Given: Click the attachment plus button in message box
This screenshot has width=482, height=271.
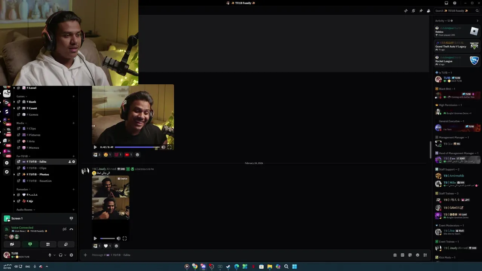Looking at the screenshot, I should pyautogui.click(x=85, y=255).
